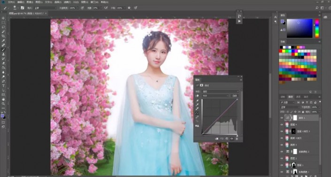Select the Magic Wand tool
331x177 pixels.
tap(3, 31)
